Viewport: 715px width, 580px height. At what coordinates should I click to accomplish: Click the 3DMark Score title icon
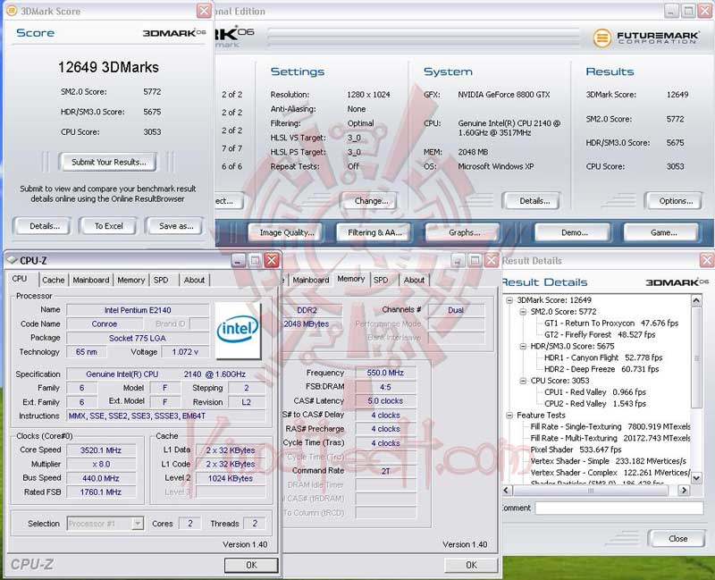pyautogui.click(x=12, y=11)
